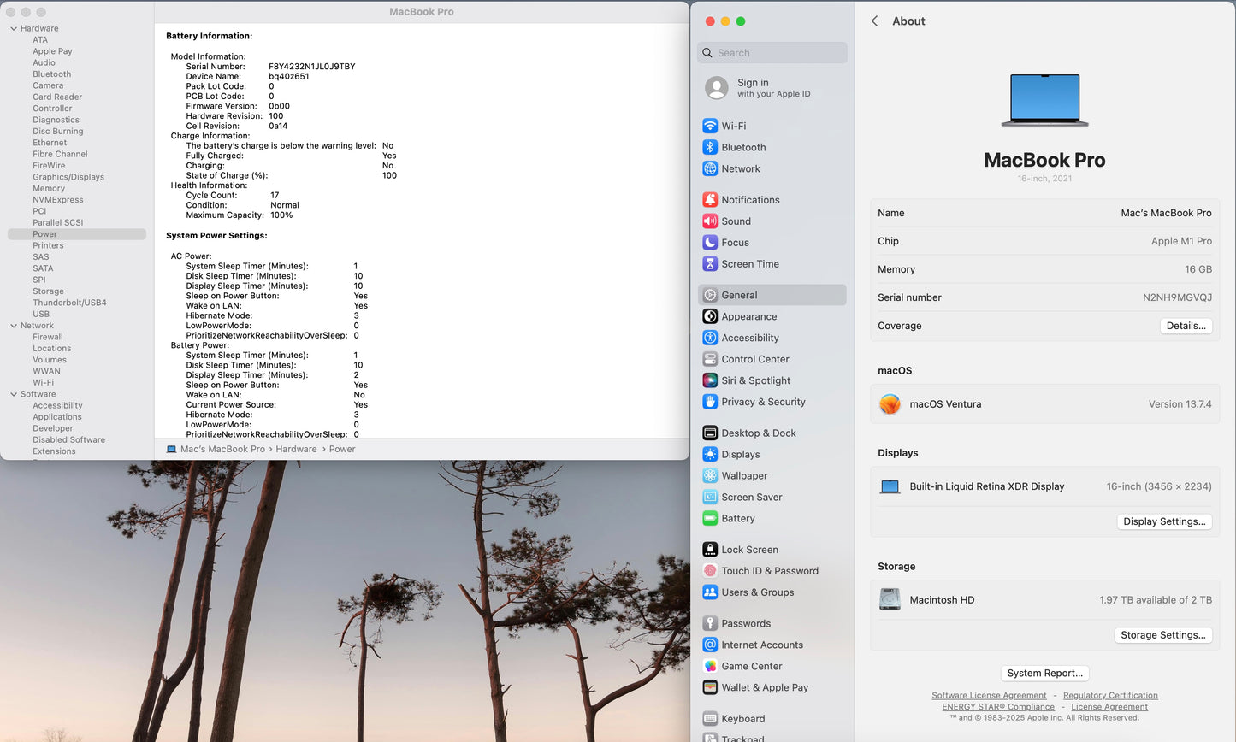Image resolution: width=1236 pixels, height=742 pixels.
Task: Collapse the Hardware tree section
Action: click(14, 28)
